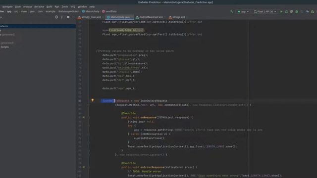Click the selected text before 'tRequest'
Viewport: 317px width, 178px height.
coord(107,101)
